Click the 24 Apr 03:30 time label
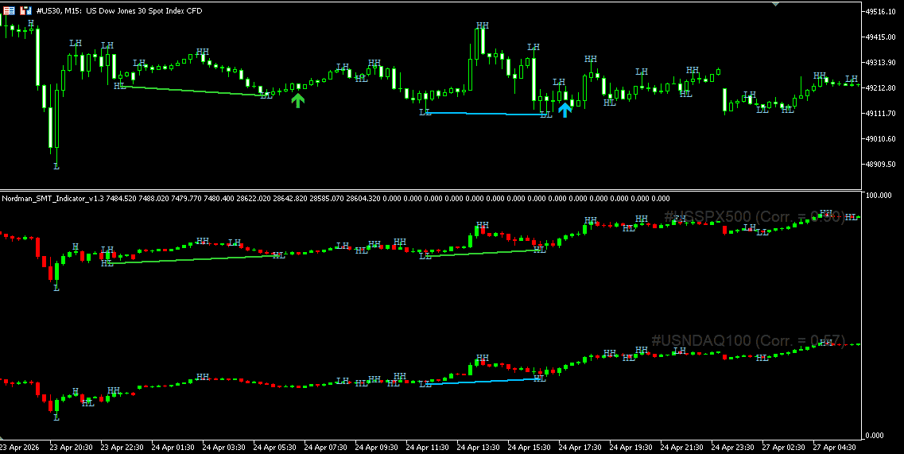This screenshot has height=454, width=904. pyautogui.click(x=223, y=447)
